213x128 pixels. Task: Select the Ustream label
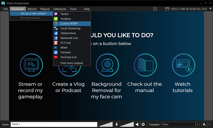(x=66, y=52)
